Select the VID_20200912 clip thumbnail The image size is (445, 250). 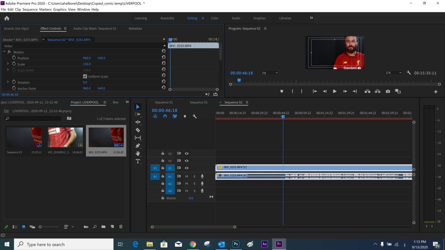pos(65,137)
